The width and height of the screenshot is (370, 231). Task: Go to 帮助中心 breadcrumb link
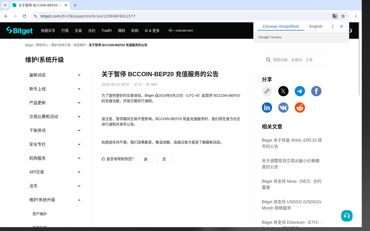click(x=42, y=45)
